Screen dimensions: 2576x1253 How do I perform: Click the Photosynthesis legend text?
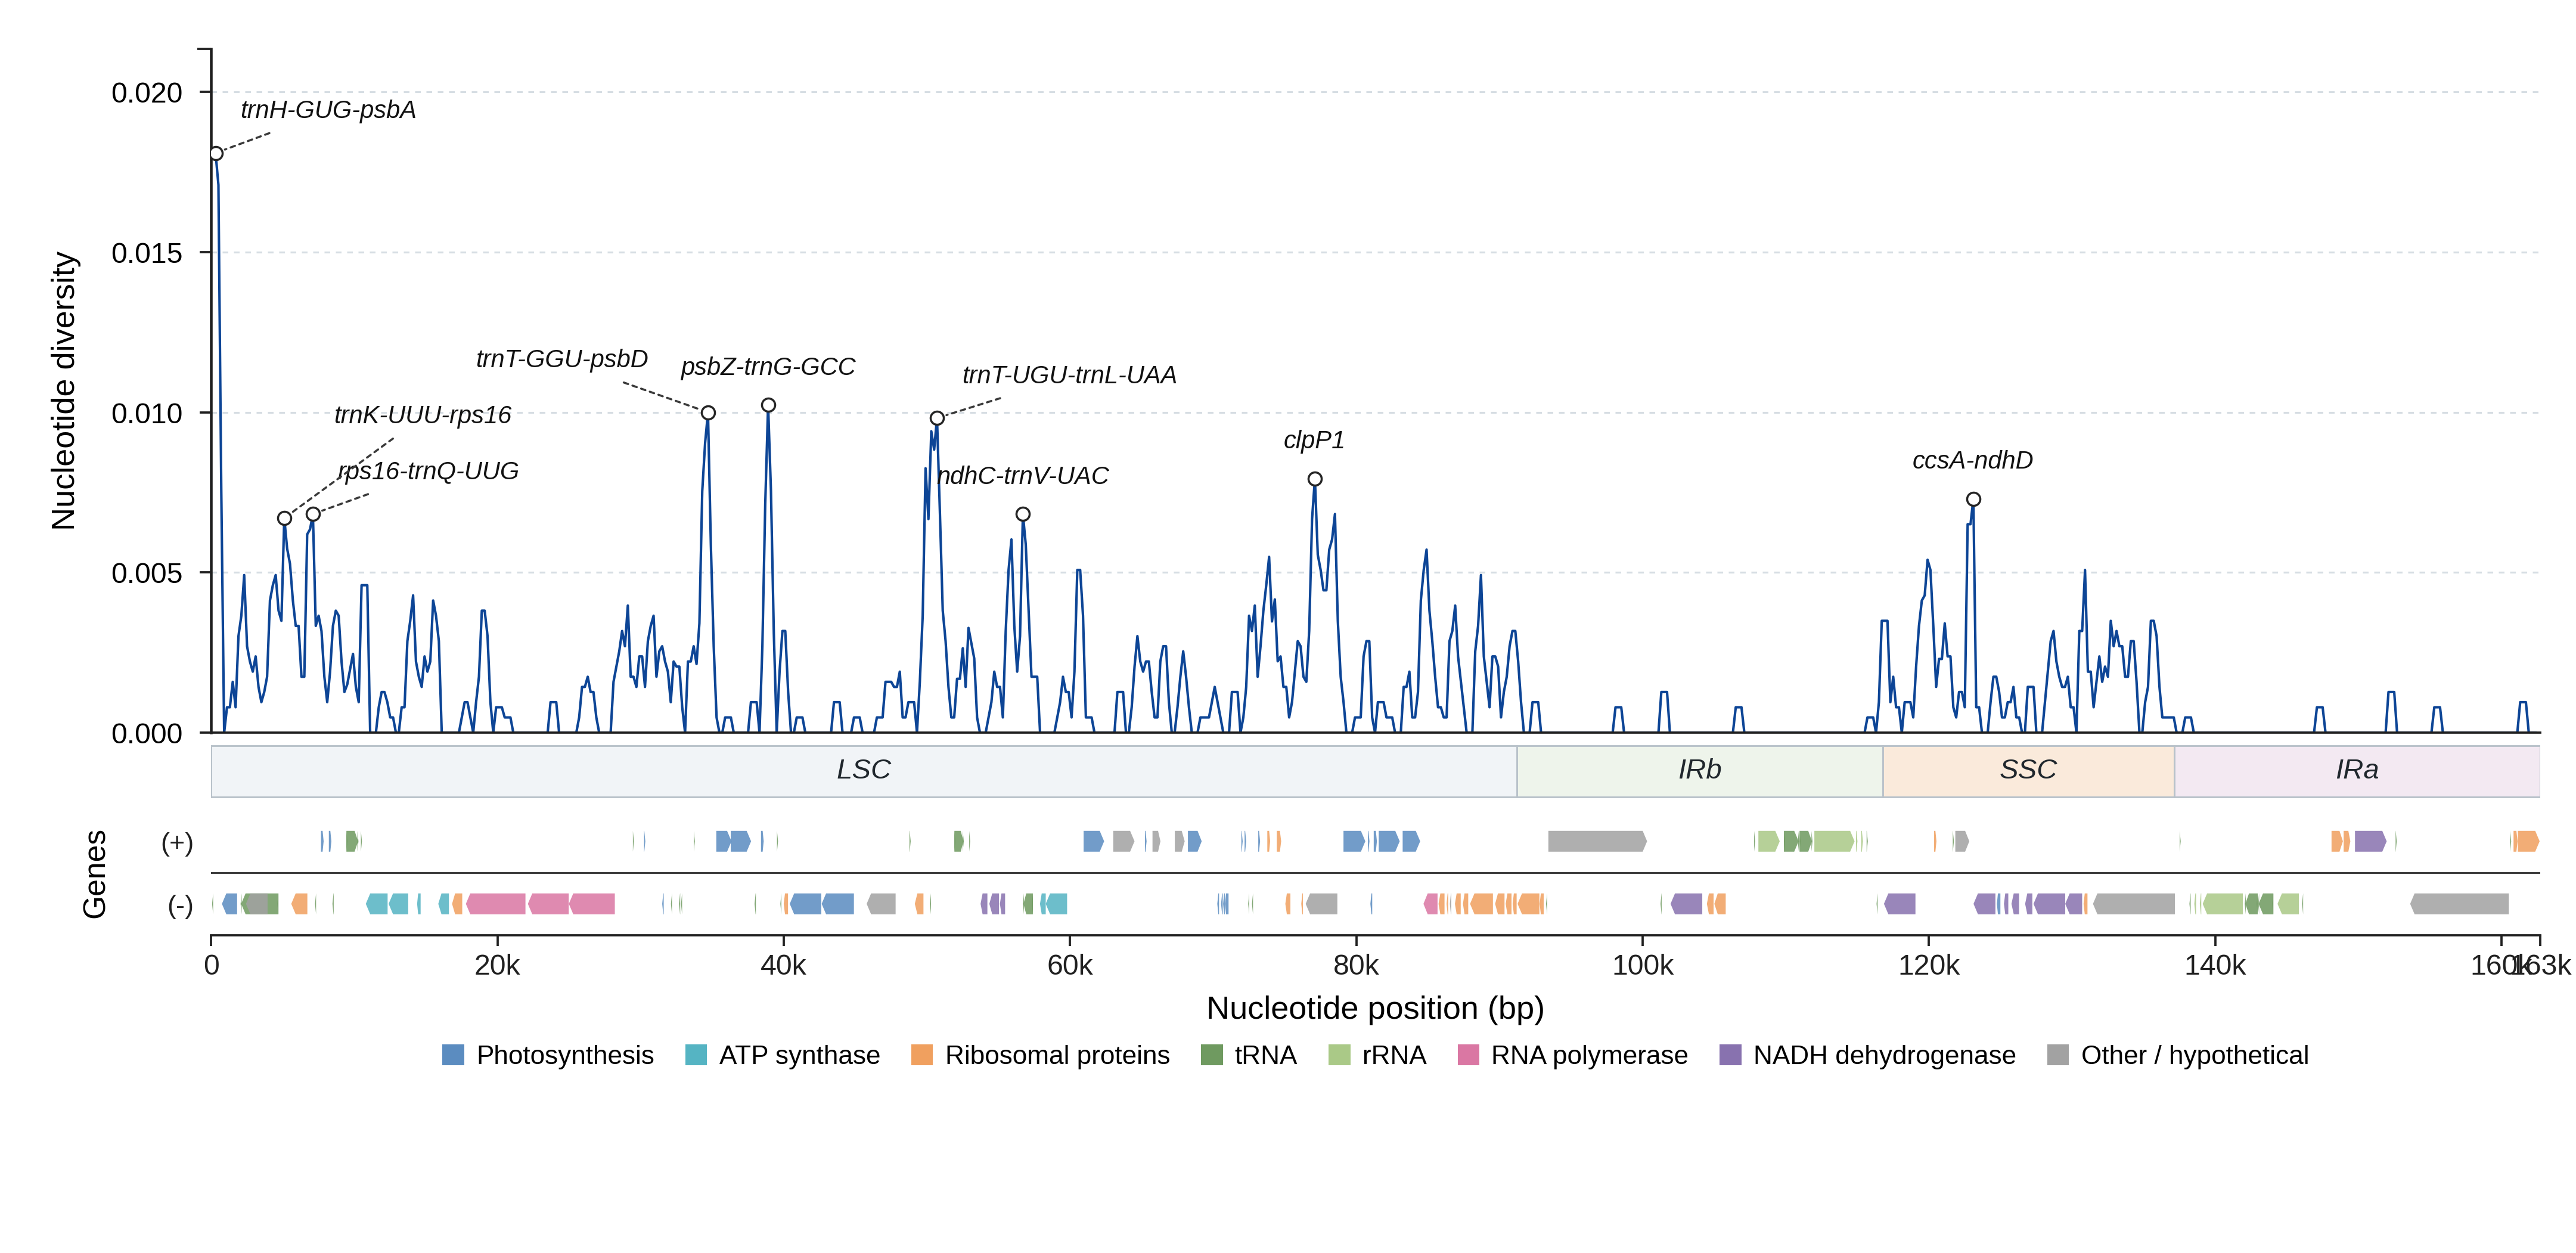click(565, 1055)
